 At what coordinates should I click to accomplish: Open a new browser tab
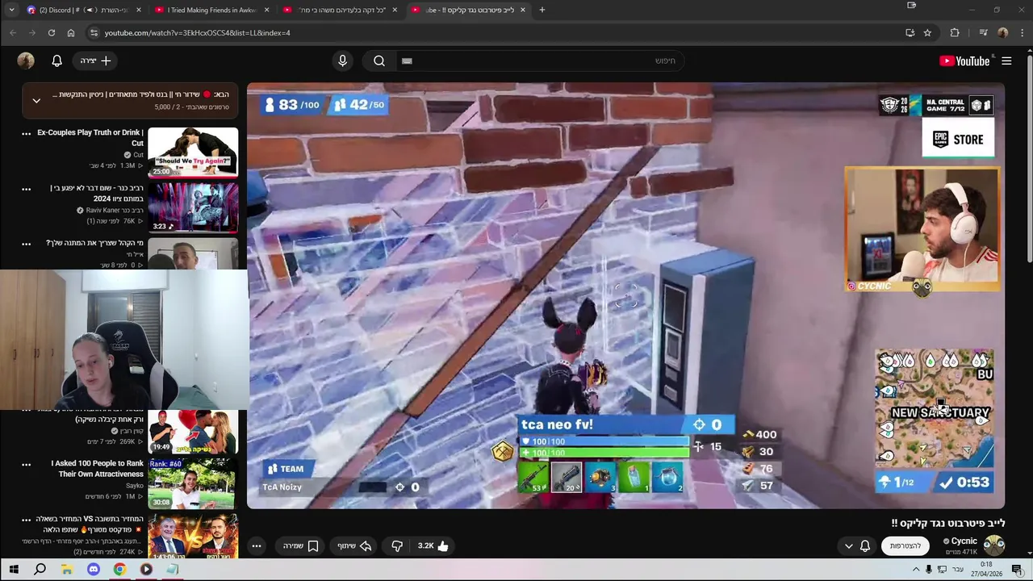pos(542,10)
